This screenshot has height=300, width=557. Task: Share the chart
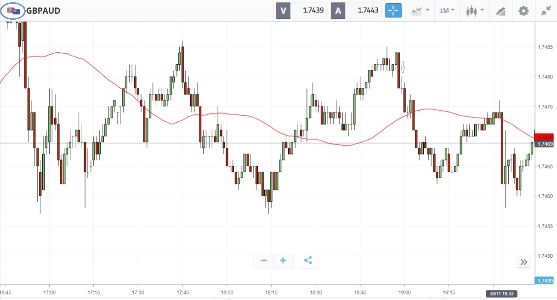click(x=308, y=261)
